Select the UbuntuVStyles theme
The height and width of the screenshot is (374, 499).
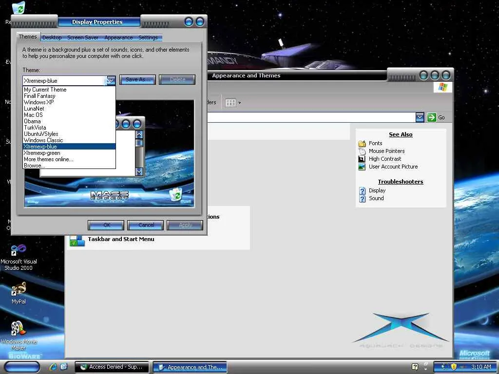click(69, 134)
